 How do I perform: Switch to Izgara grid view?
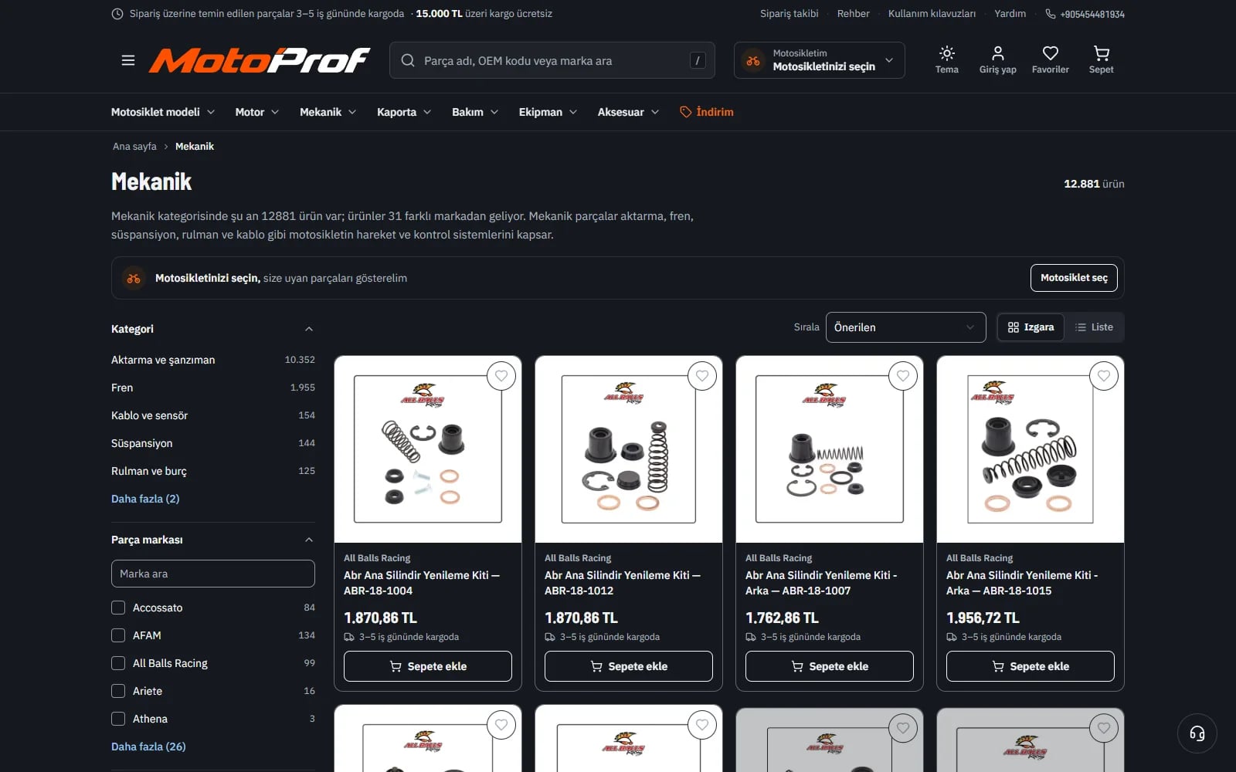pyautogui.click(x=1031, y=327)
